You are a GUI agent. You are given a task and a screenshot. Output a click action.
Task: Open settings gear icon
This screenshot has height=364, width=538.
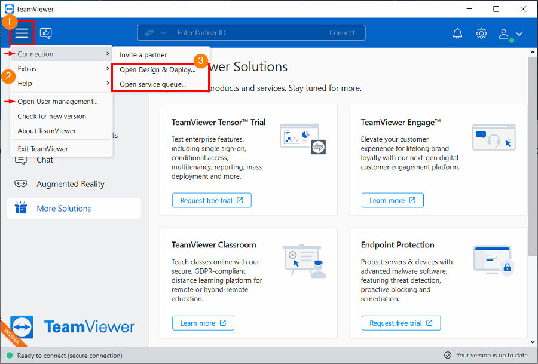point(481,33)
